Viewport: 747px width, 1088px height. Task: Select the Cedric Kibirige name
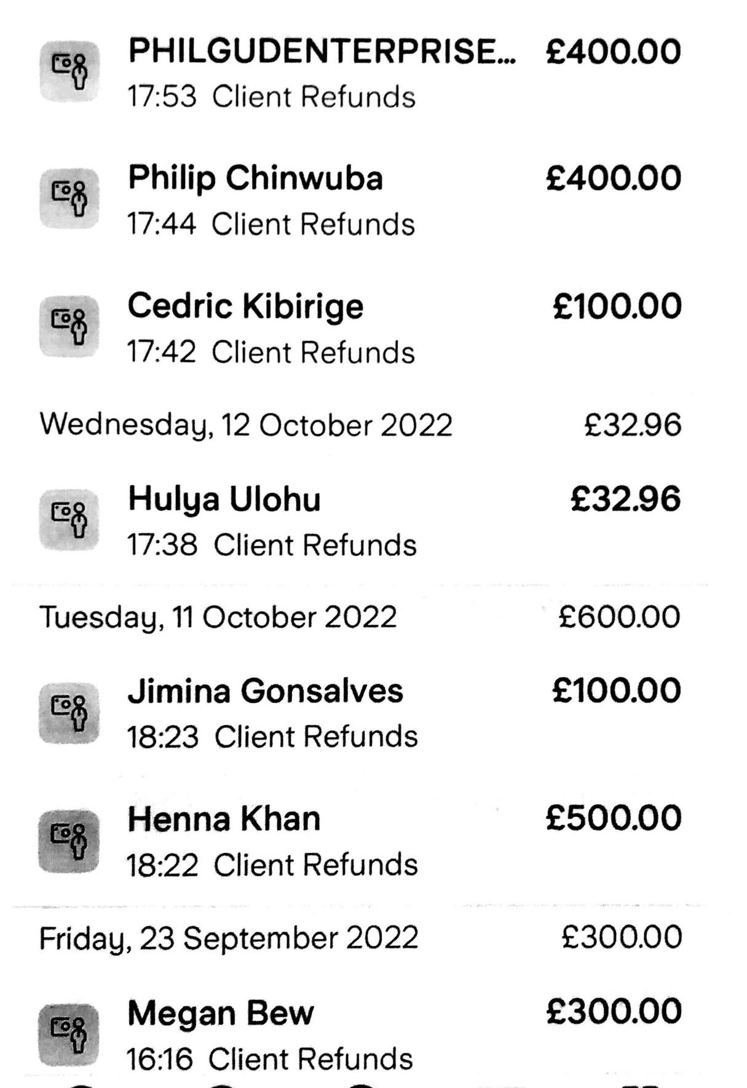245,306
